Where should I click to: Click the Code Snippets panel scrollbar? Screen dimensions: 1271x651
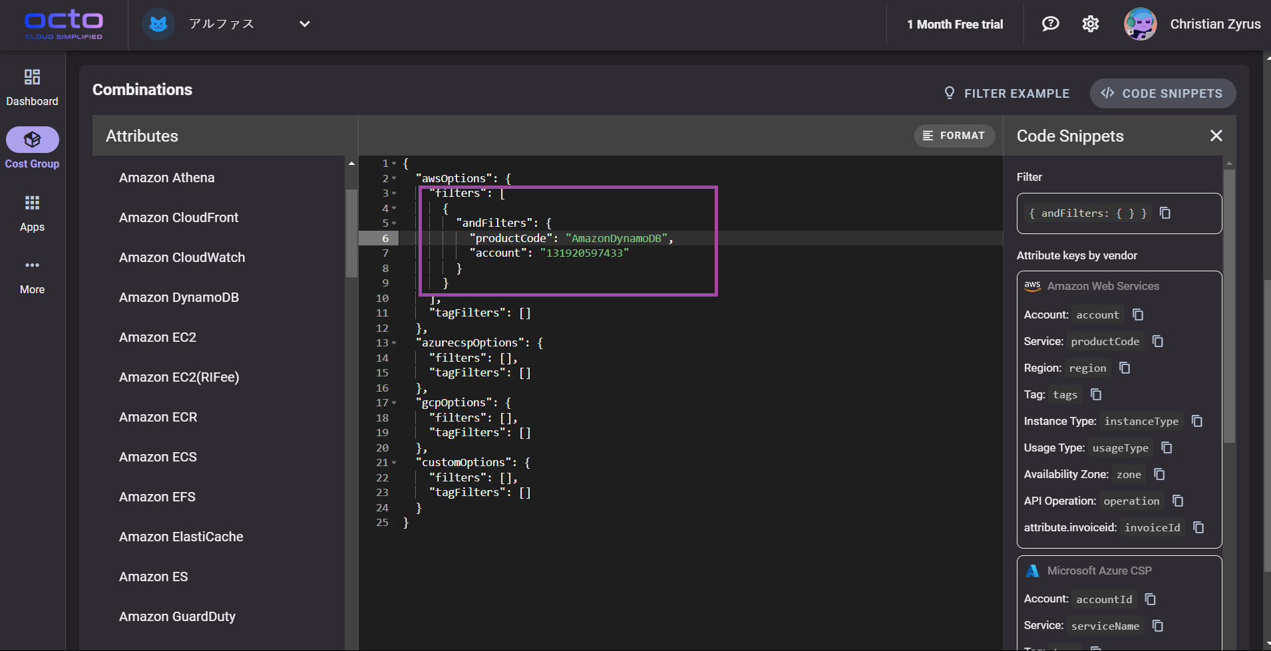1229,306
